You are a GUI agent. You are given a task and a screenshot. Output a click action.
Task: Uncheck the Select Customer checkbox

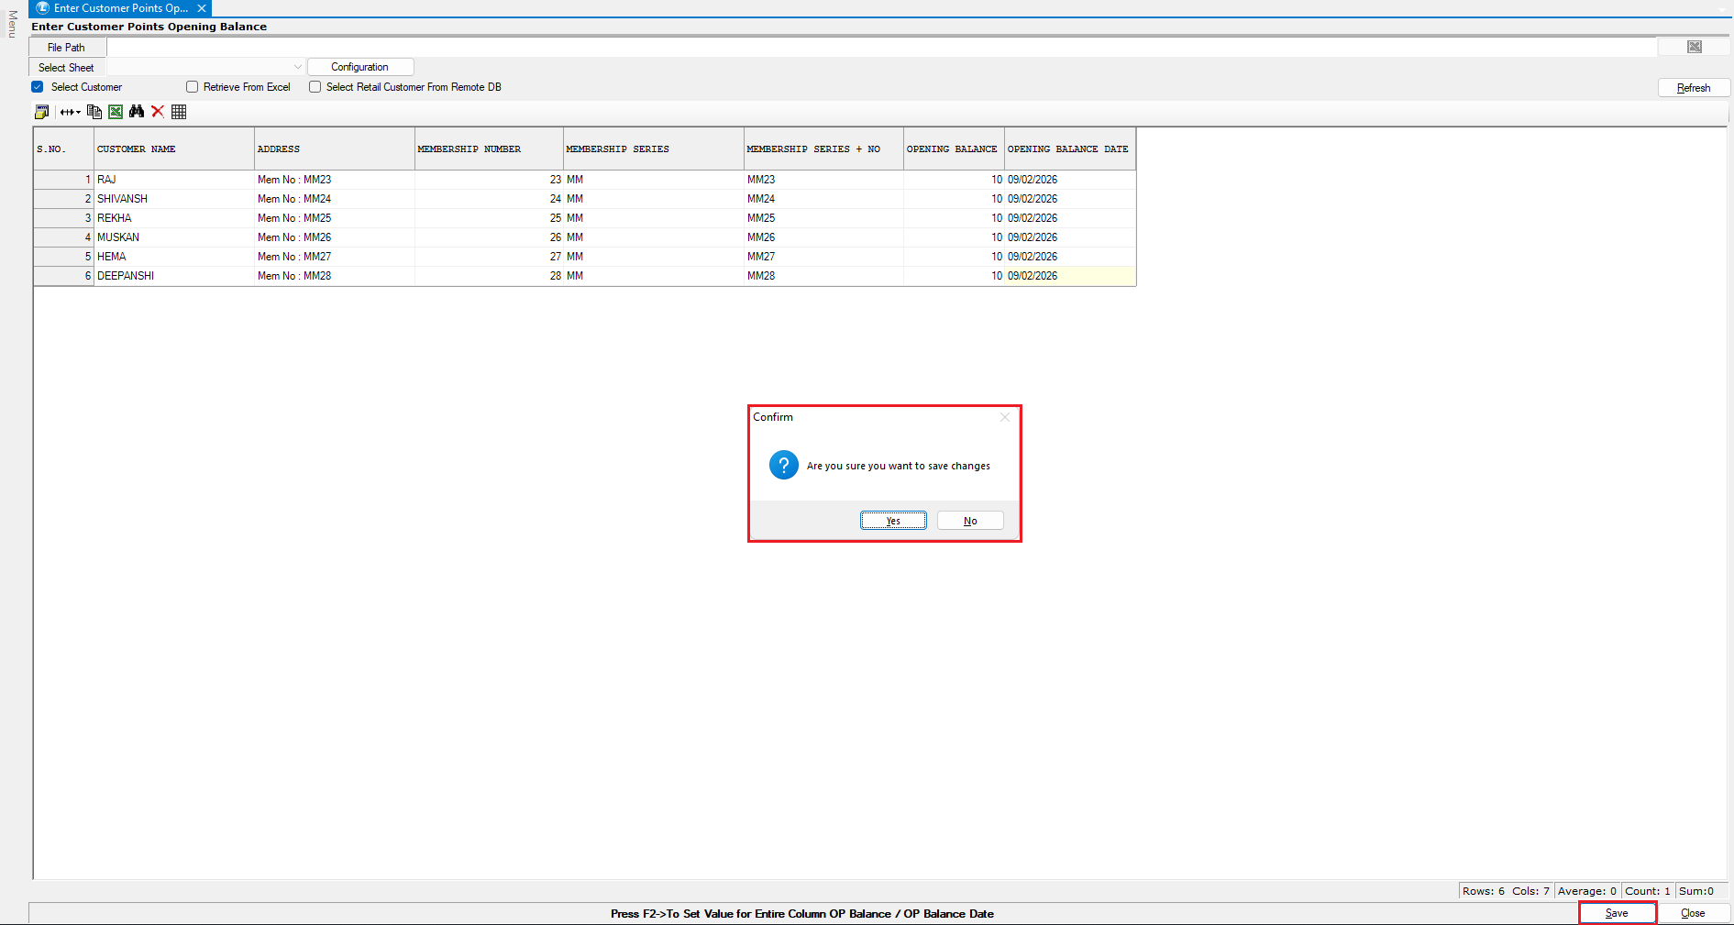tap(38, 87)
